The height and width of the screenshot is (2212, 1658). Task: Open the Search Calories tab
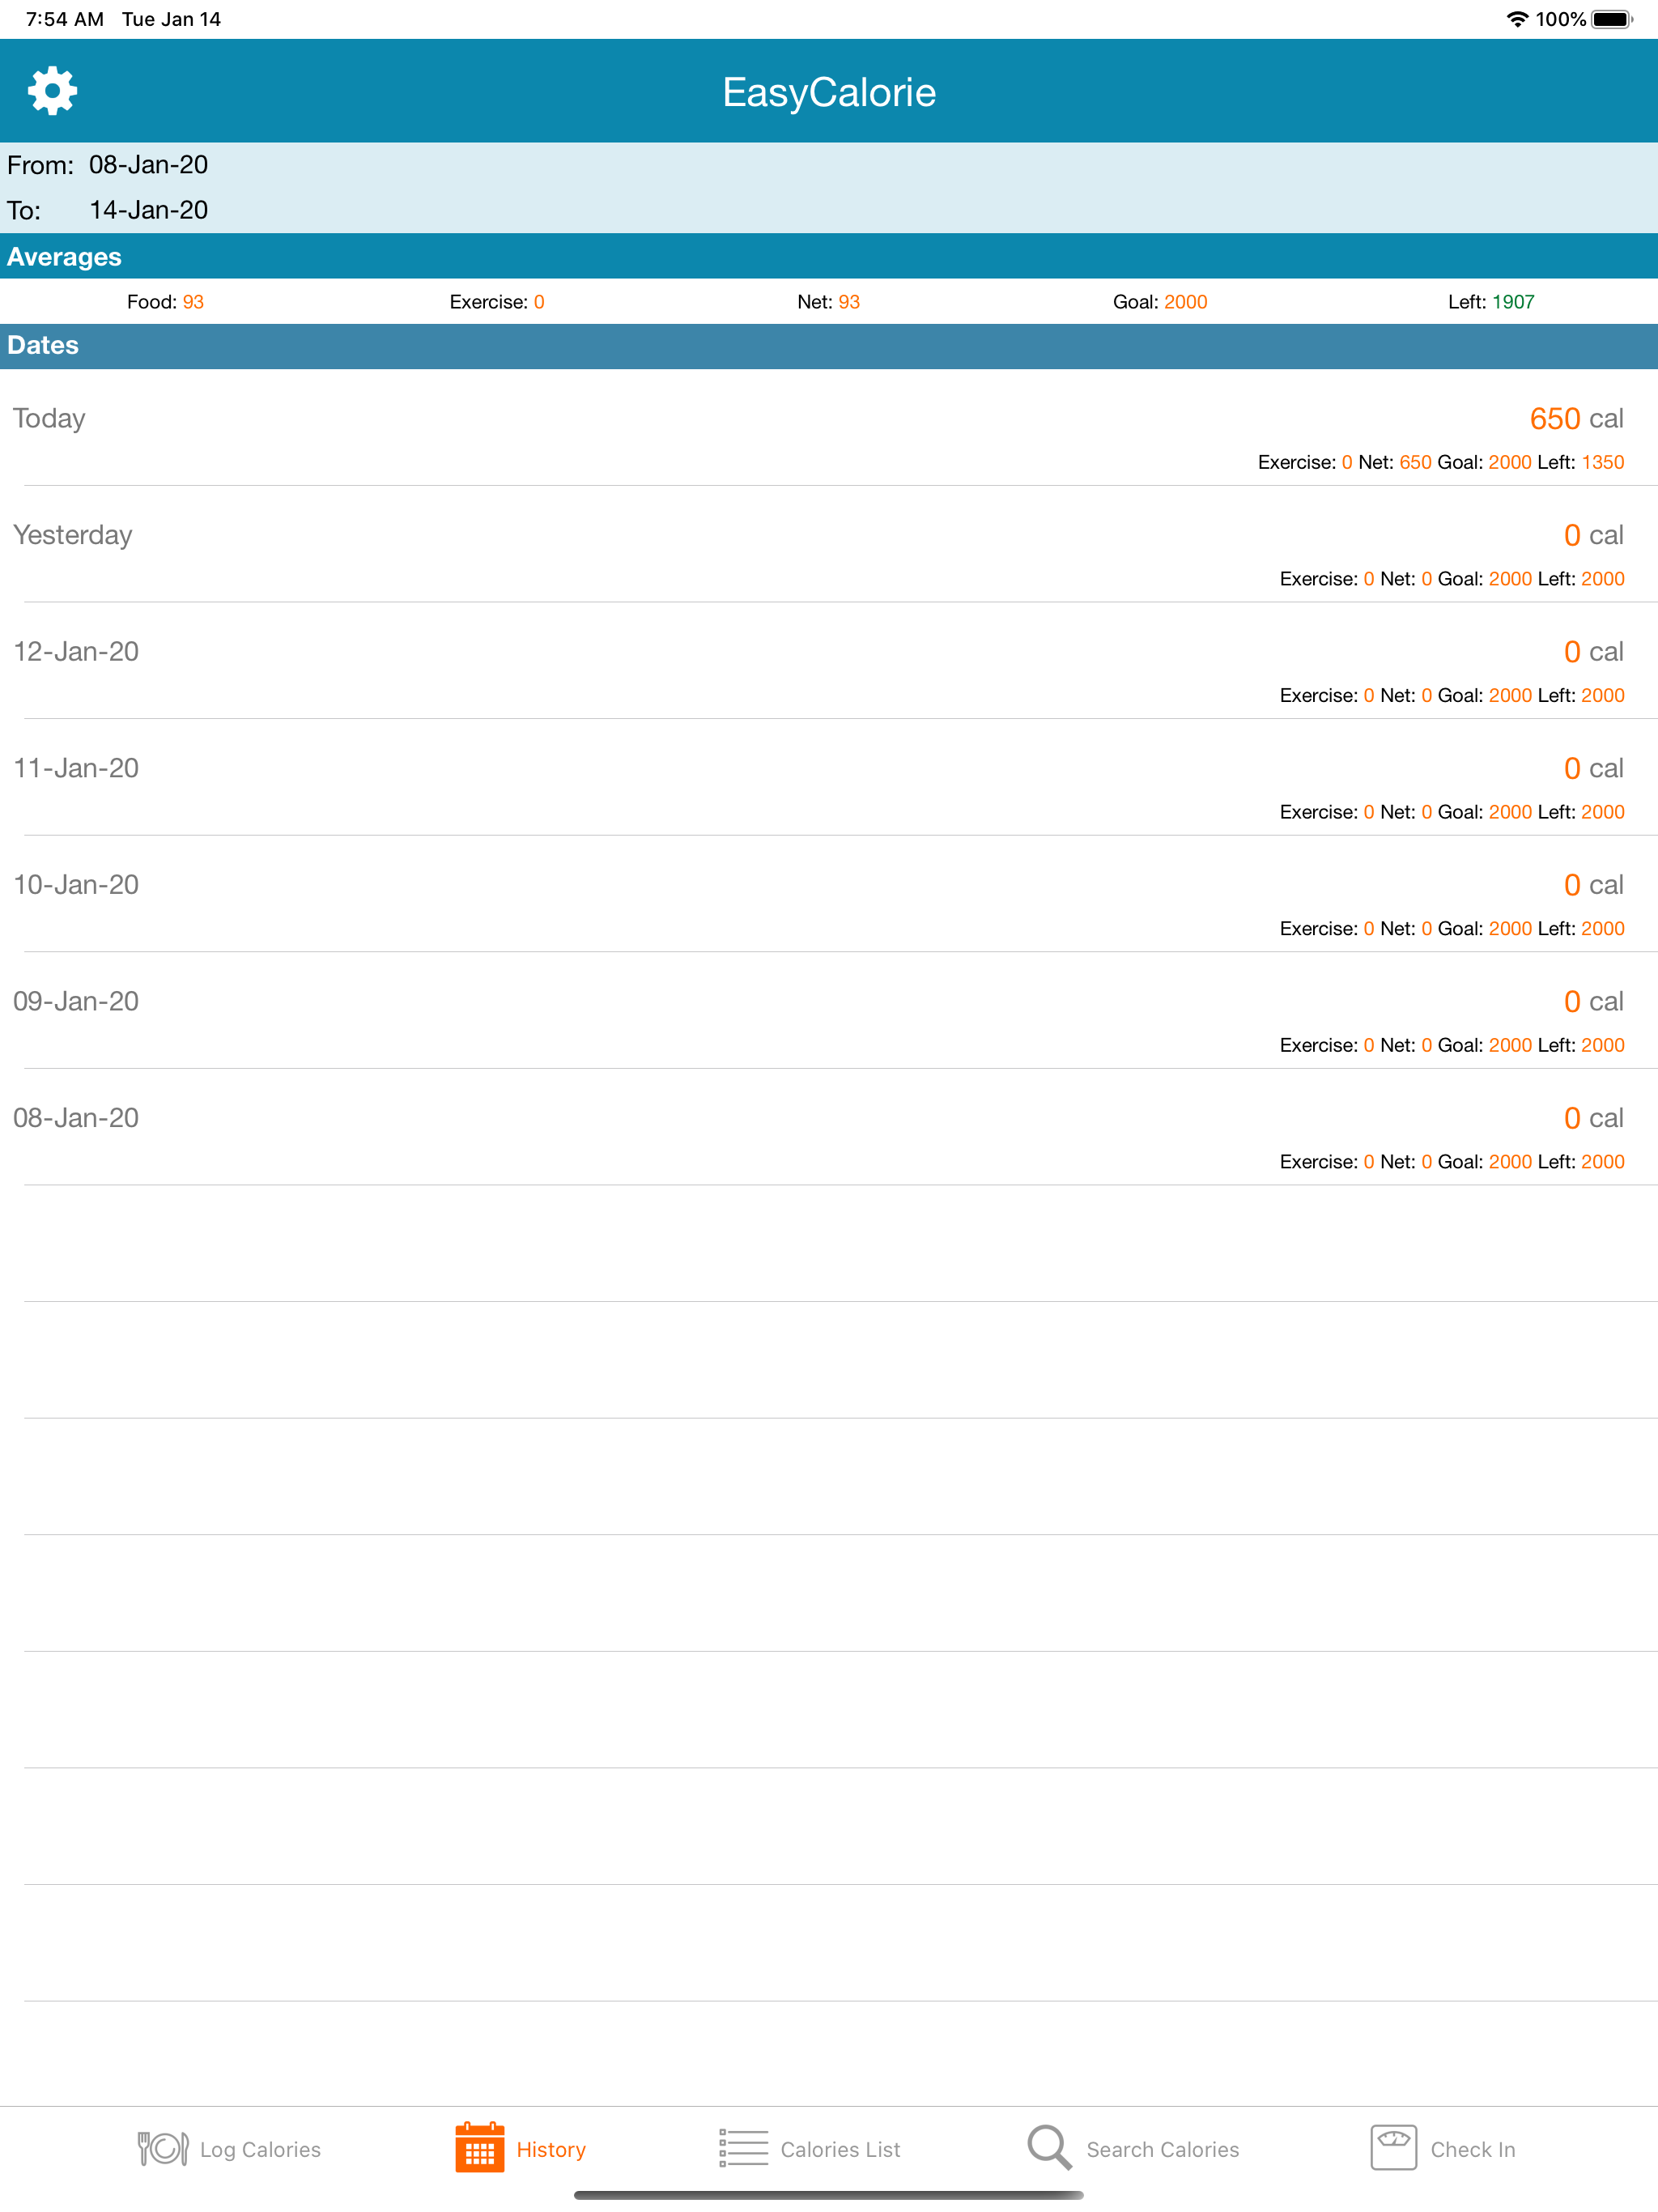1133,2148
